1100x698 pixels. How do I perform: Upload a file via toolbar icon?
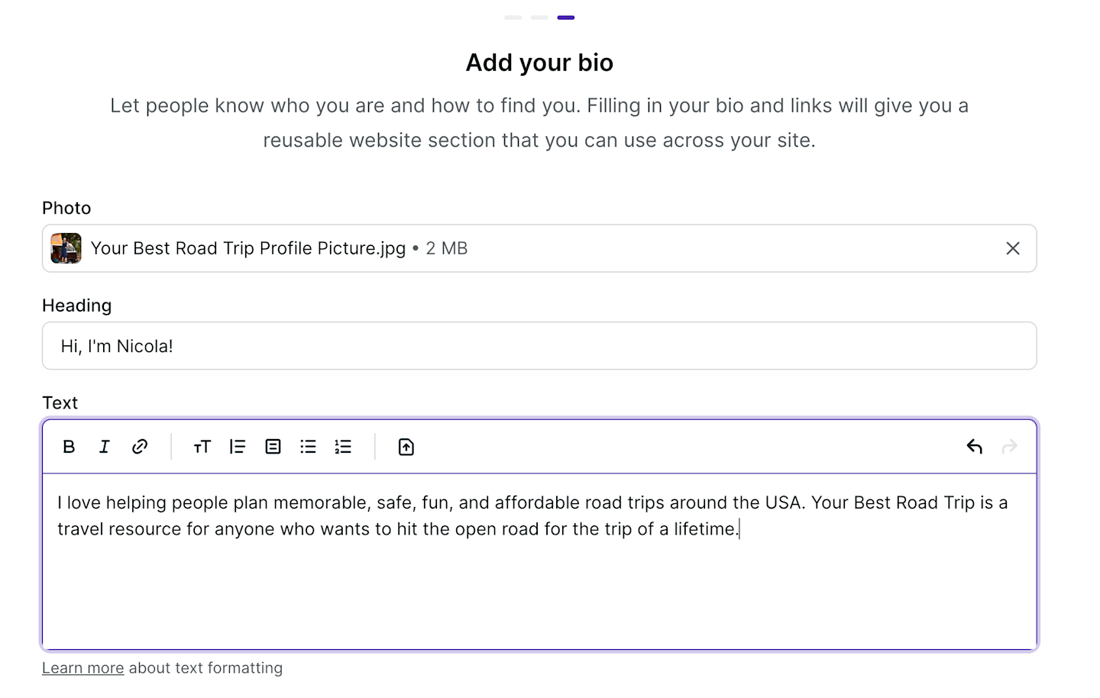pyautogui.click(x=406, y=447)
